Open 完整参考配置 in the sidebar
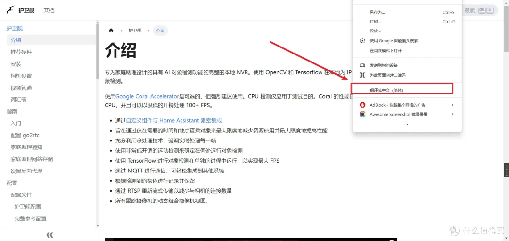509x241 pixels. pyautogui.click(x=30, y=218)
